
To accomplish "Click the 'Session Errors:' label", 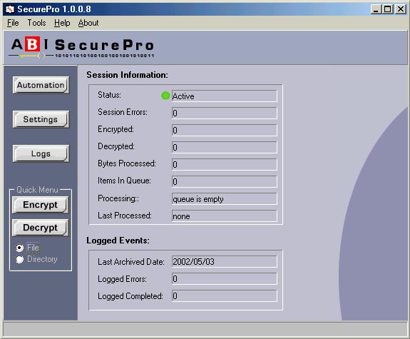I will 123,112.
